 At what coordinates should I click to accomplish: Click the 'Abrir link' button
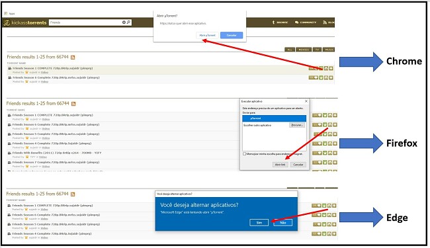click(x=280, y=165)
